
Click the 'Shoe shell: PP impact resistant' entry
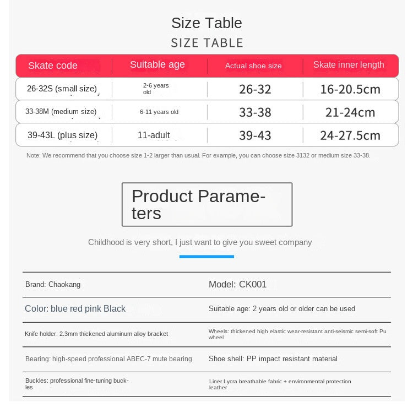click(x=273, y=359)
